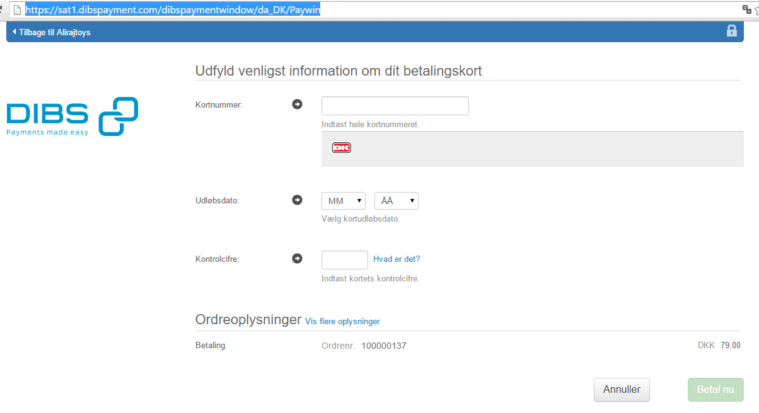Click the hint text Indtast hele kortnummeret.
This screenshot has width=759, height=413.
point(370,125)
